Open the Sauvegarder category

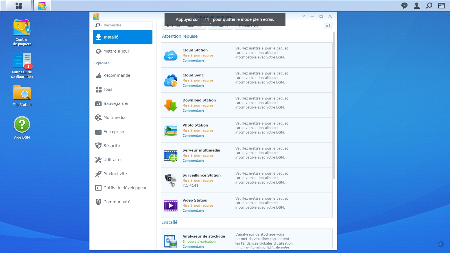123,103
